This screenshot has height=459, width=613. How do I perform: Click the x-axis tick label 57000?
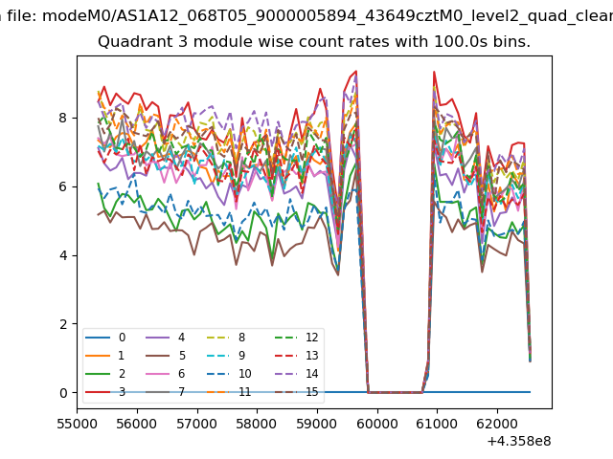[x=196, y=423]
